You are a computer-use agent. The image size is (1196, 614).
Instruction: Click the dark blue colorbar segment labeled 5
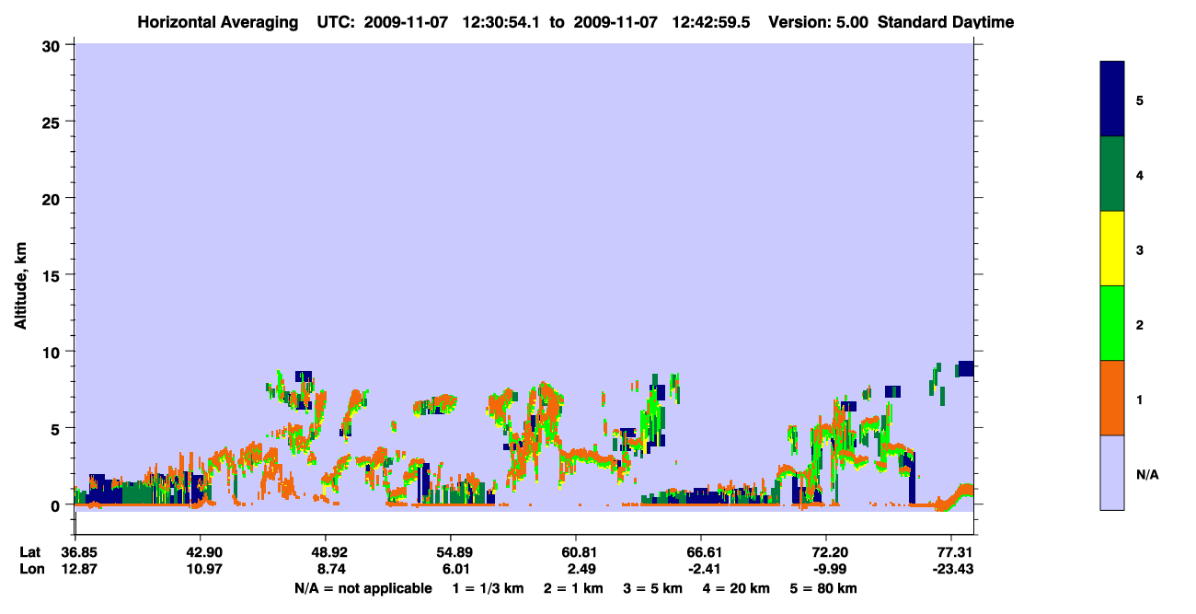(1112, 99)
